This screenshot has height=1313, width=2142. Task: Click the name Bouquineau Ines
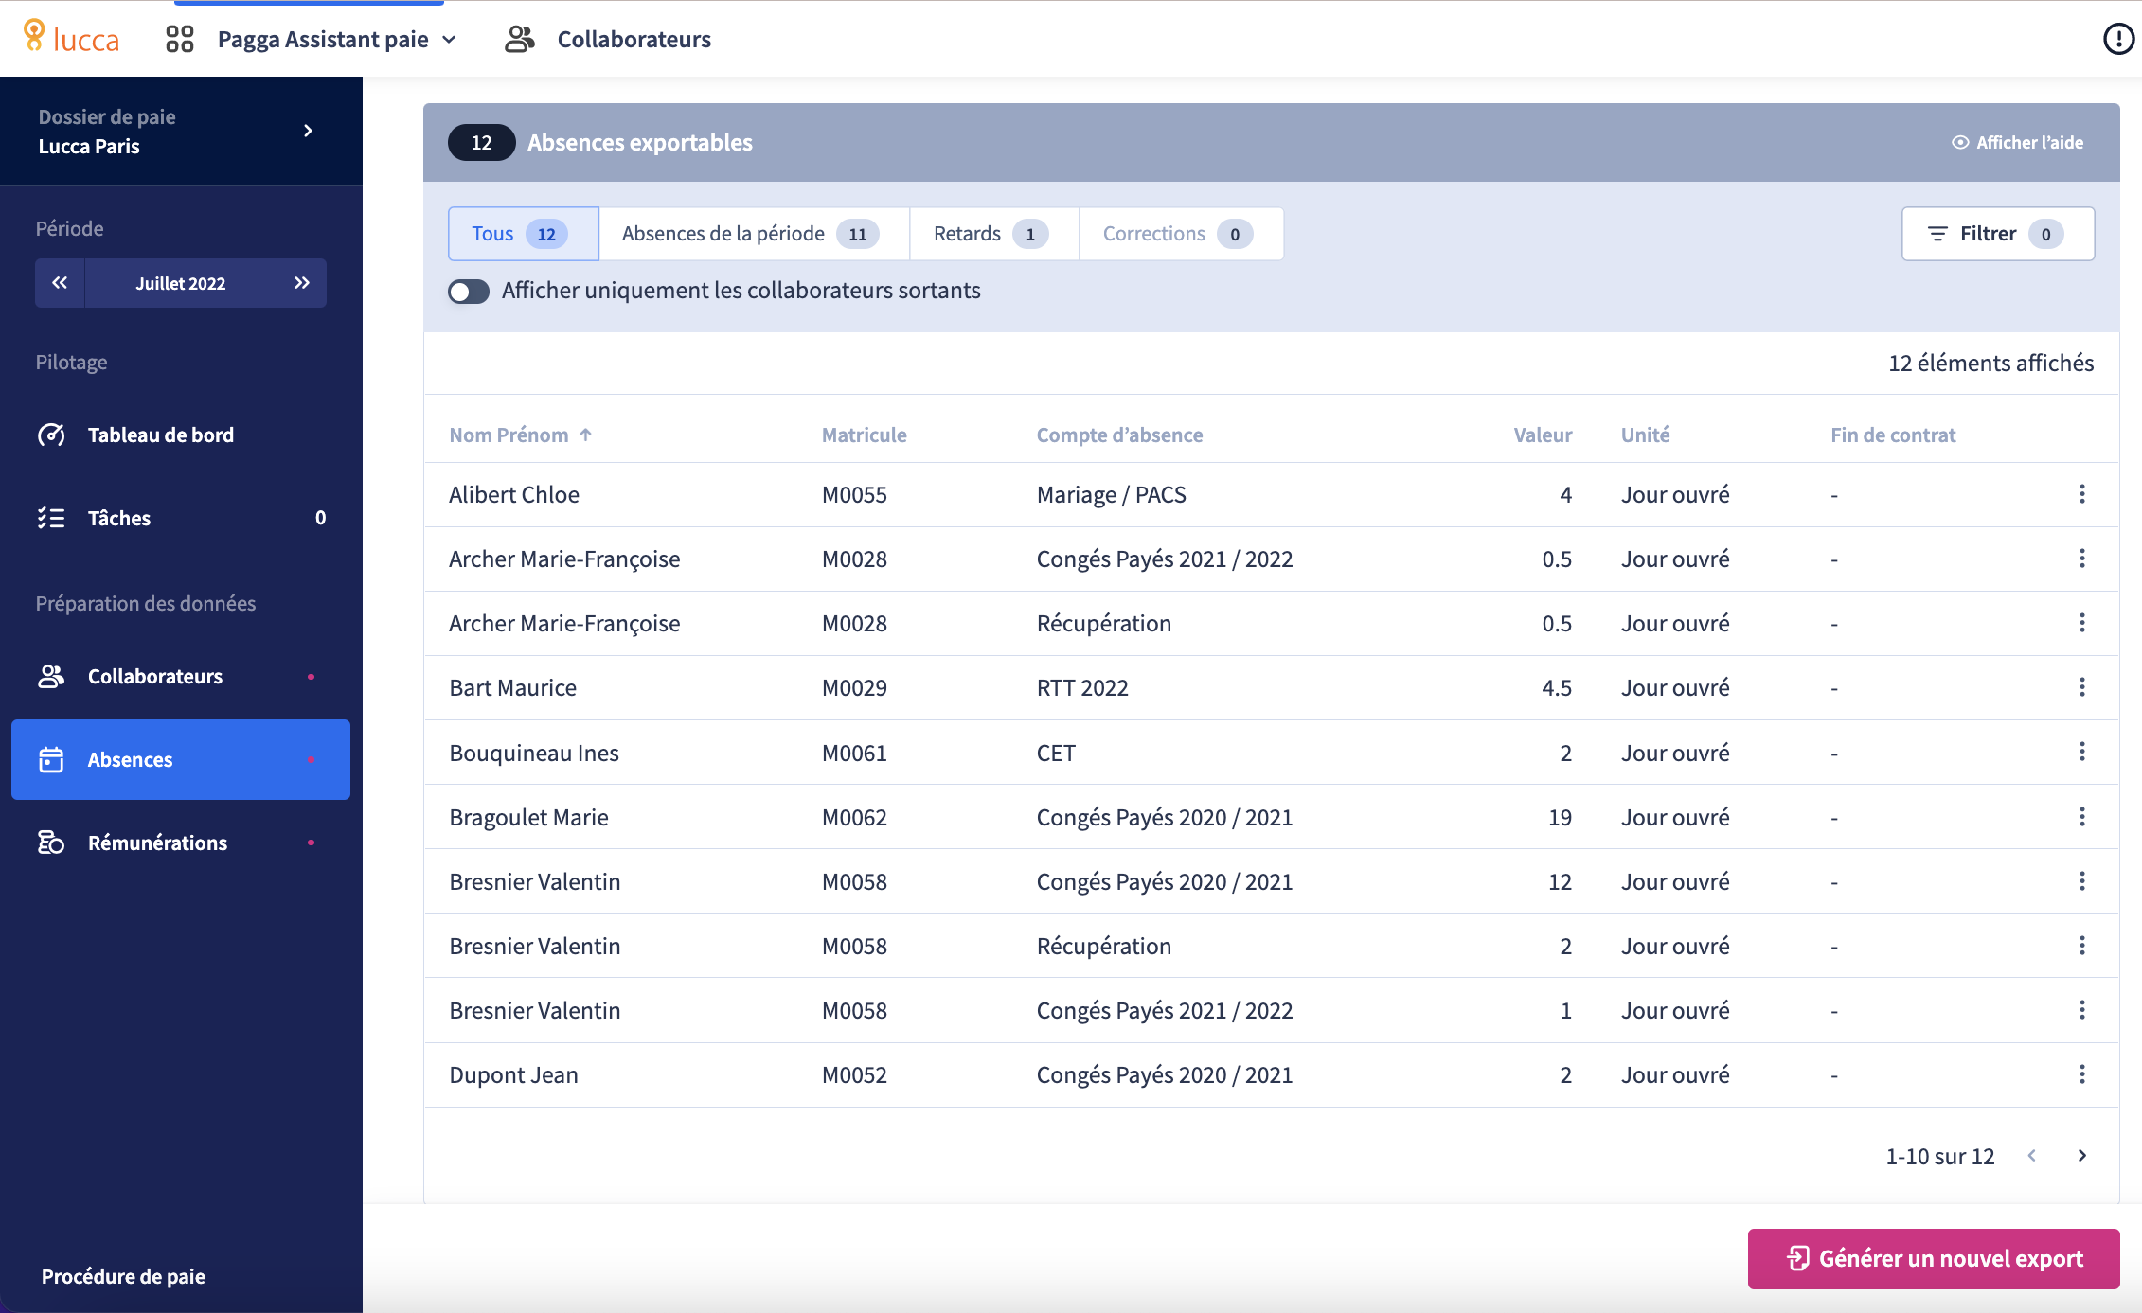[534, 754]
